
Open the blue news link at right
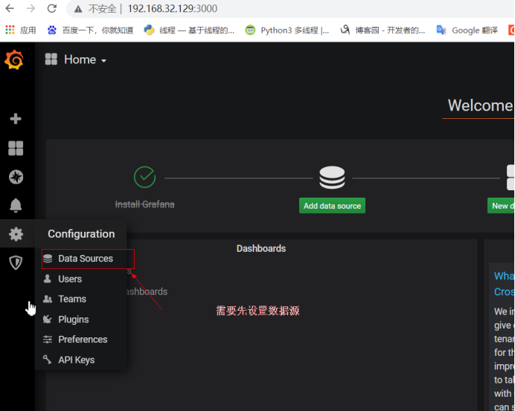(x=504, y=284)
